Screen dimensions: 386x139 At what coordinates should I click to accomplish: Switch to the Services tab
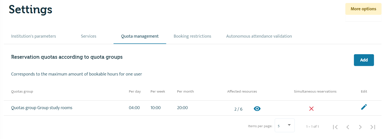click(x=88, y=36)
